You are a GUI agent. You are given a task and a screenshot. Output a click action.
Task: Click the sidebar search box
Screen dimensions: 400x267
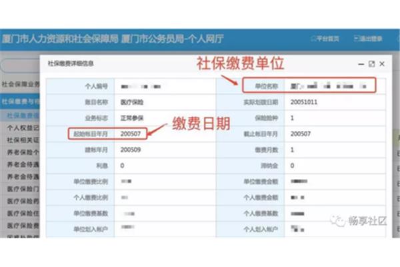point(21,66)
